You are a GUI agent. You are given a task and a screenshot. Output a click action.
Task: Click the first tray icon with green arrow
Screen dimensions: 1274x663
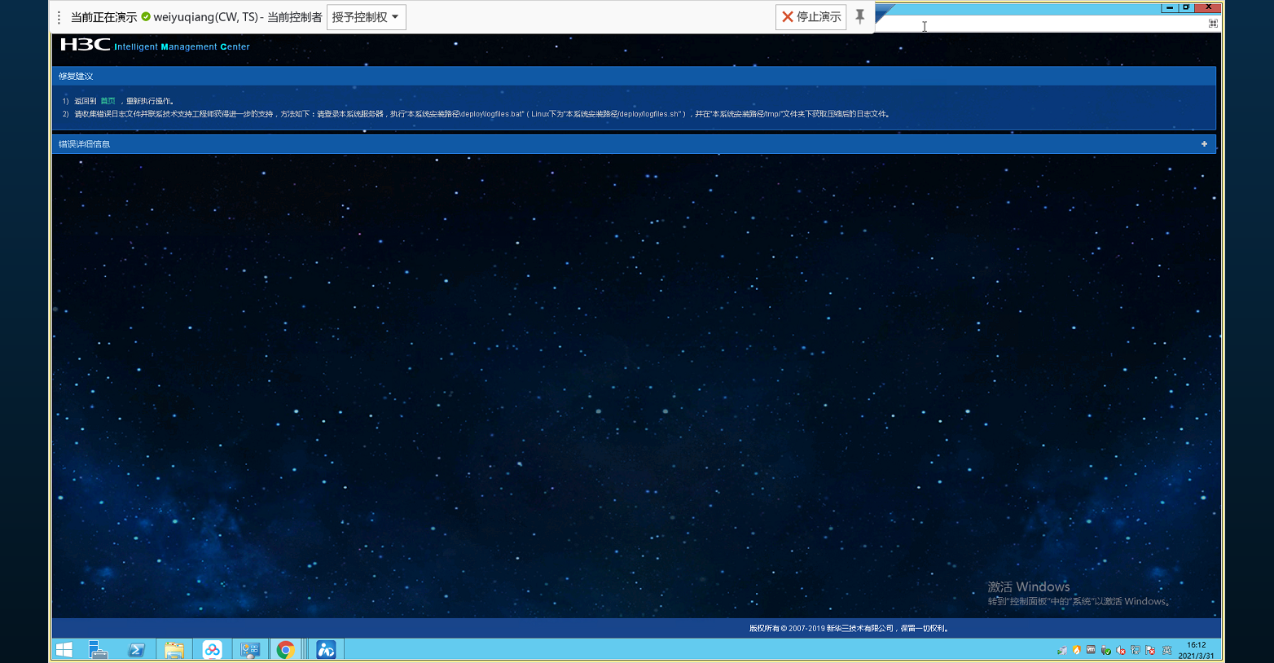coord(1062,650)
